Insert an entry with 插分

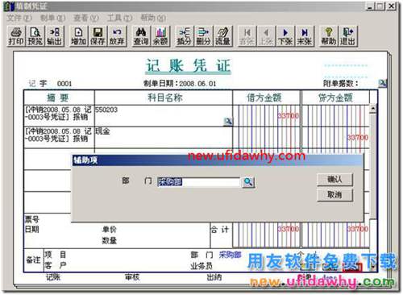(184, 36)
